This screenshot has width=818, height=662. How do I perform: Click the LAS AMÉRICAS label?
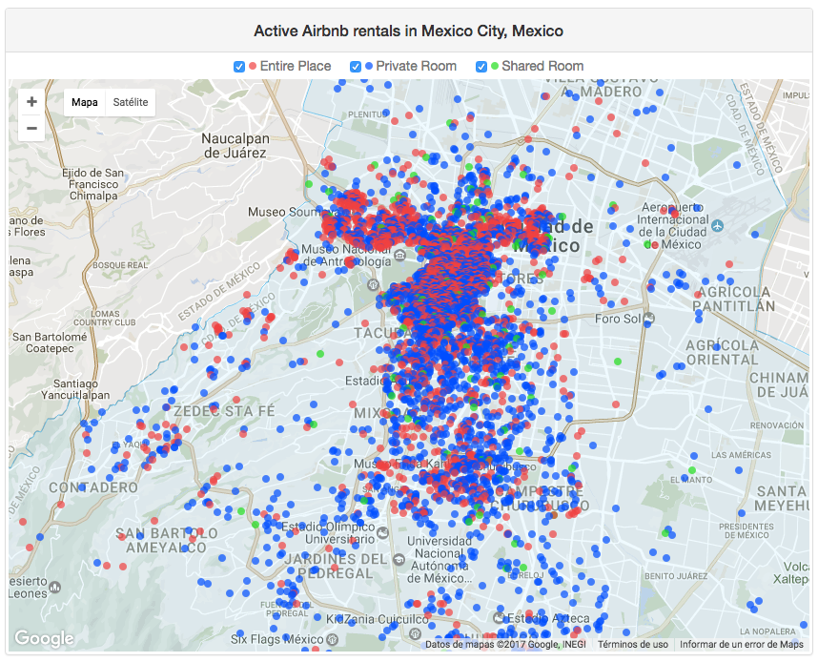(741, 455)
